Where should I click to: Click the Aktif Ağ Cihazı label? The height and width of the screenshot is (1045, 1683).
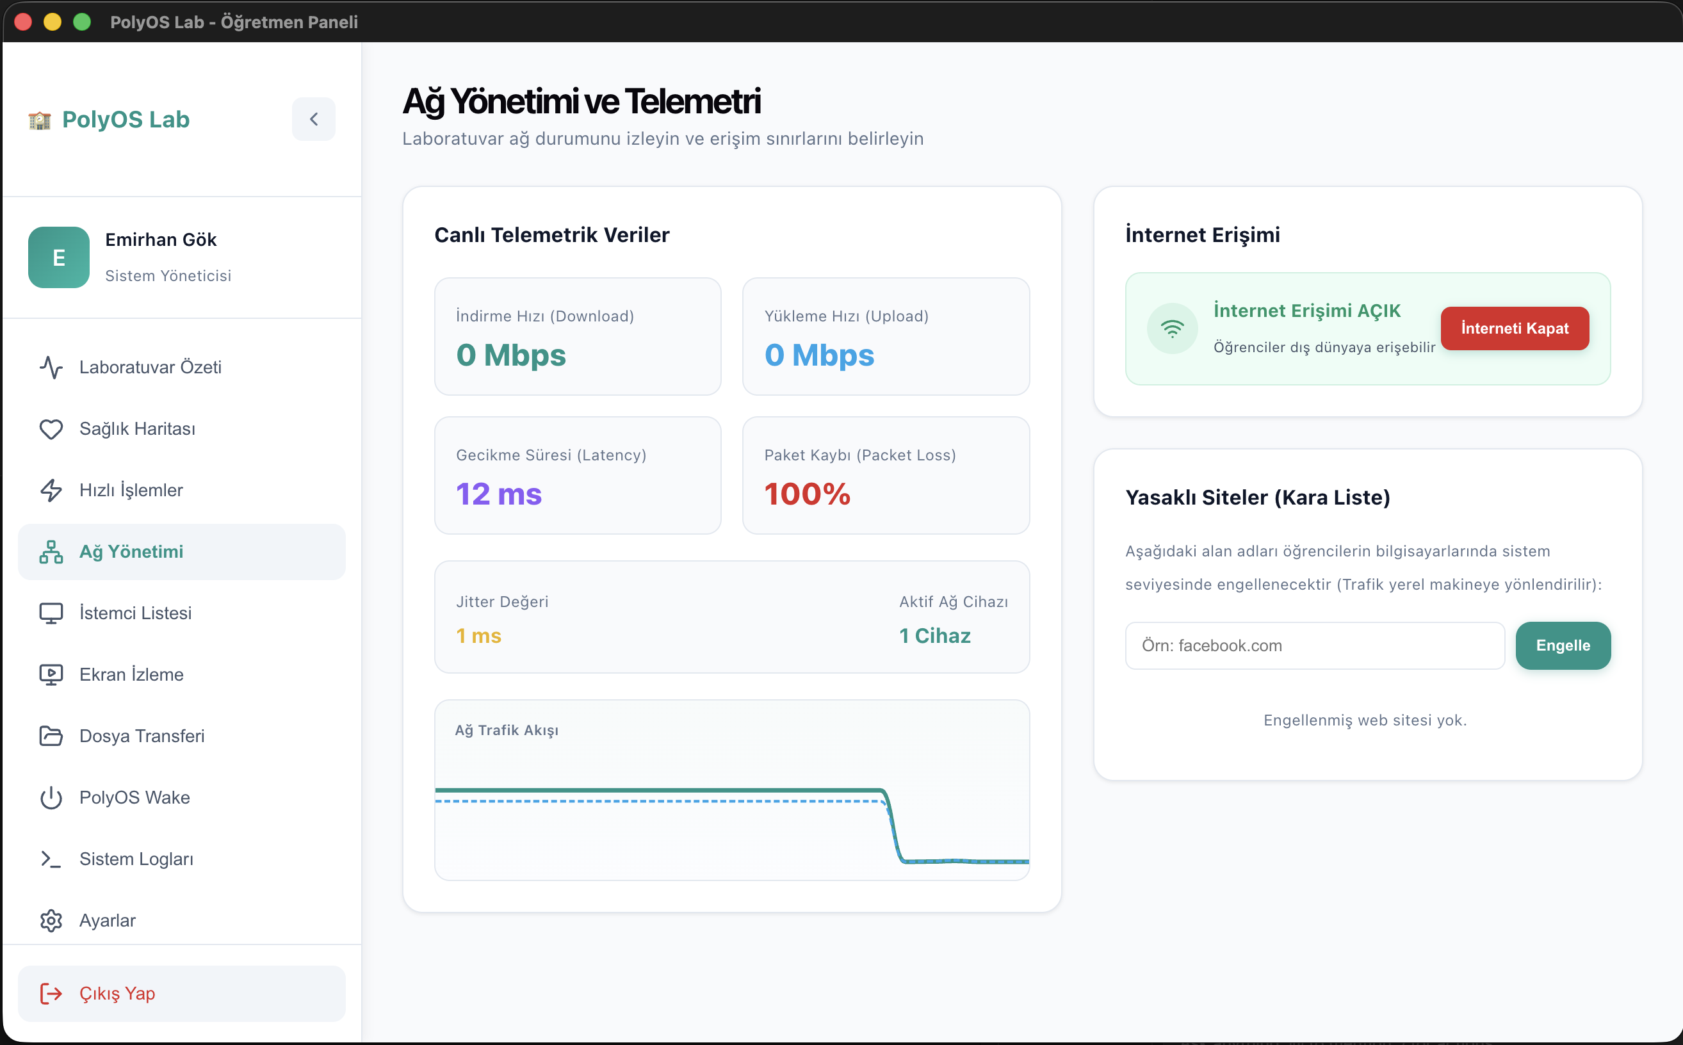(x=953, y=601)
